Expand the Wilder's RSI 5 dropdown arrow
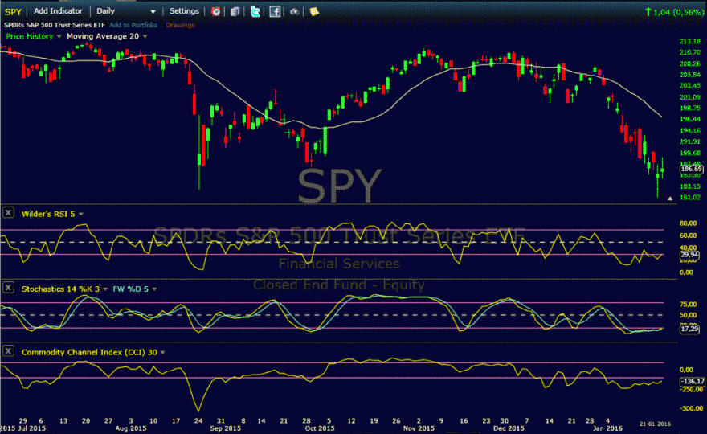The image size is (707, 434). point(81,214)
